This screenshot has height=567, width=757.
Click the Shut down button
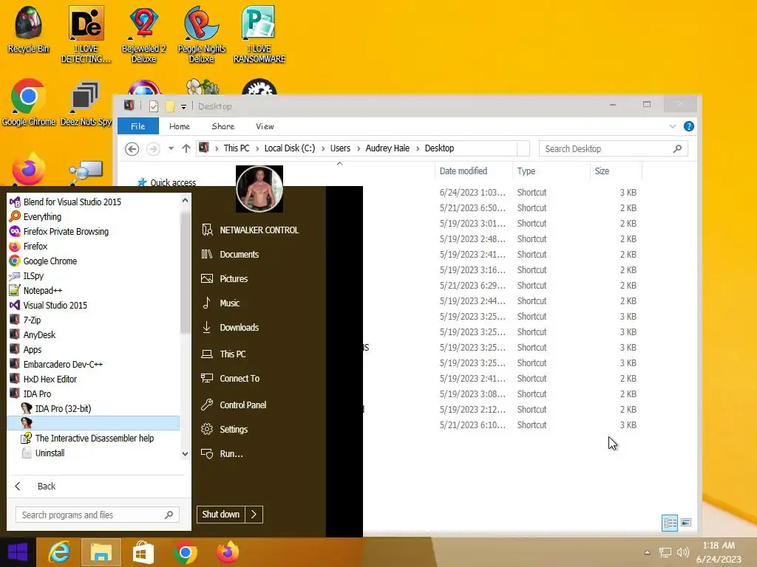pyautogui.click(x=220, y=515)
